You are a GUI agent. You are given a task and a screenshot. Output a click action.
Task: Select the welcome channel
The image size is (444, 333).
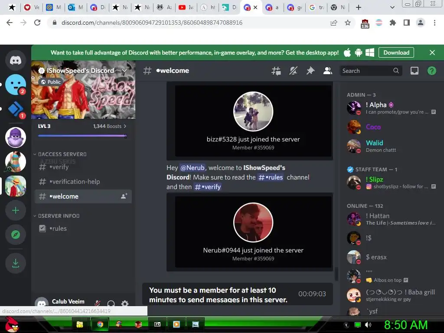(x=83, y=196)
